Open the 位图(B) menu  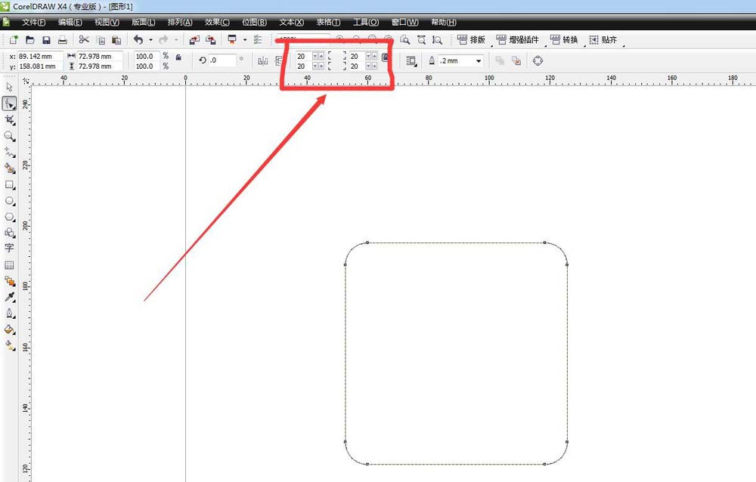254,22
